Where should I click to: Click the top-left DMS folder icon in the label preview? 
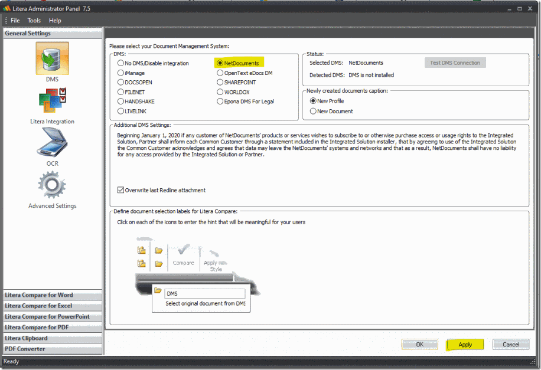pyautogui.click(x=142, y=250)
